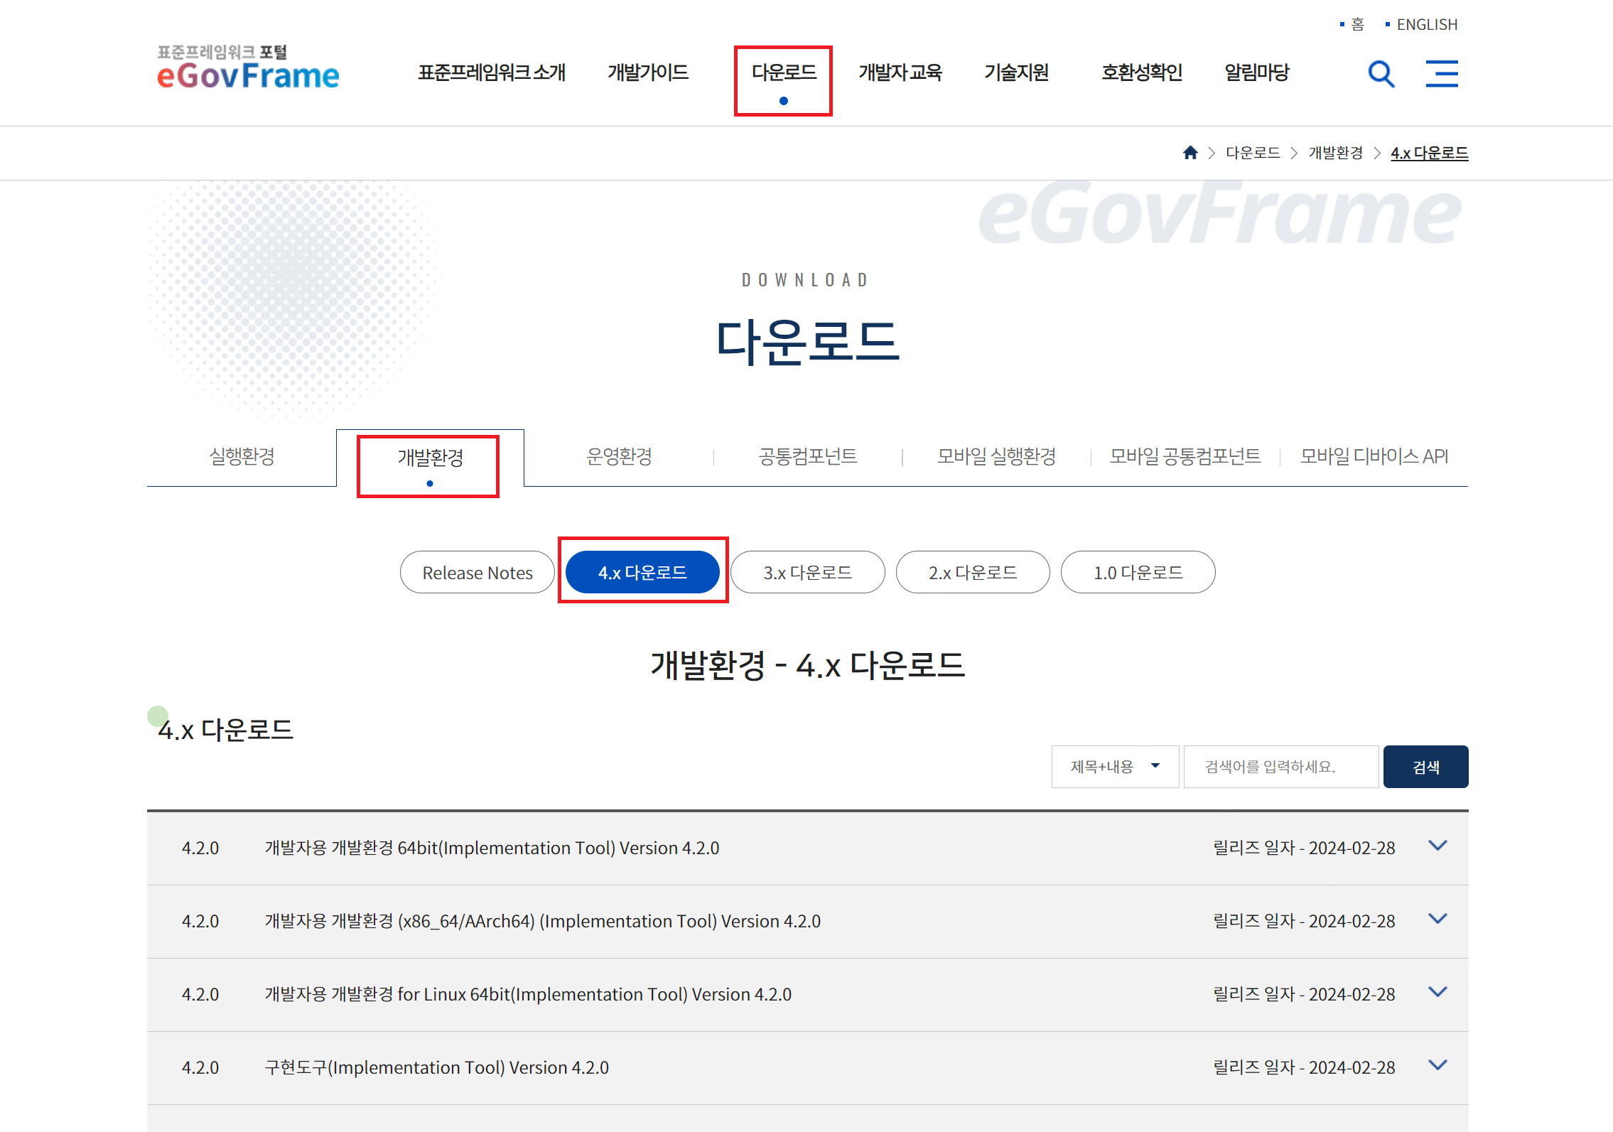Expand the 구현도구 Version 4.2.0 row

[1437, 1066]
